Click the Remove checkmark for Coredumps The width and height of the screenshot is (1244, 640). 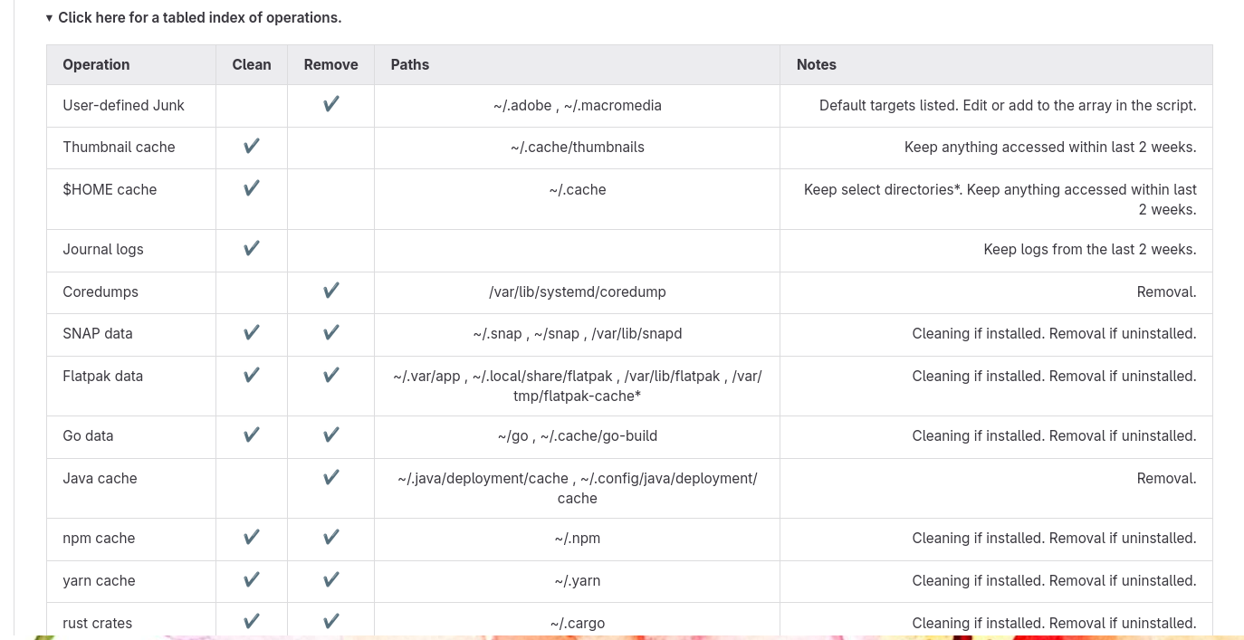pos(331,291)
